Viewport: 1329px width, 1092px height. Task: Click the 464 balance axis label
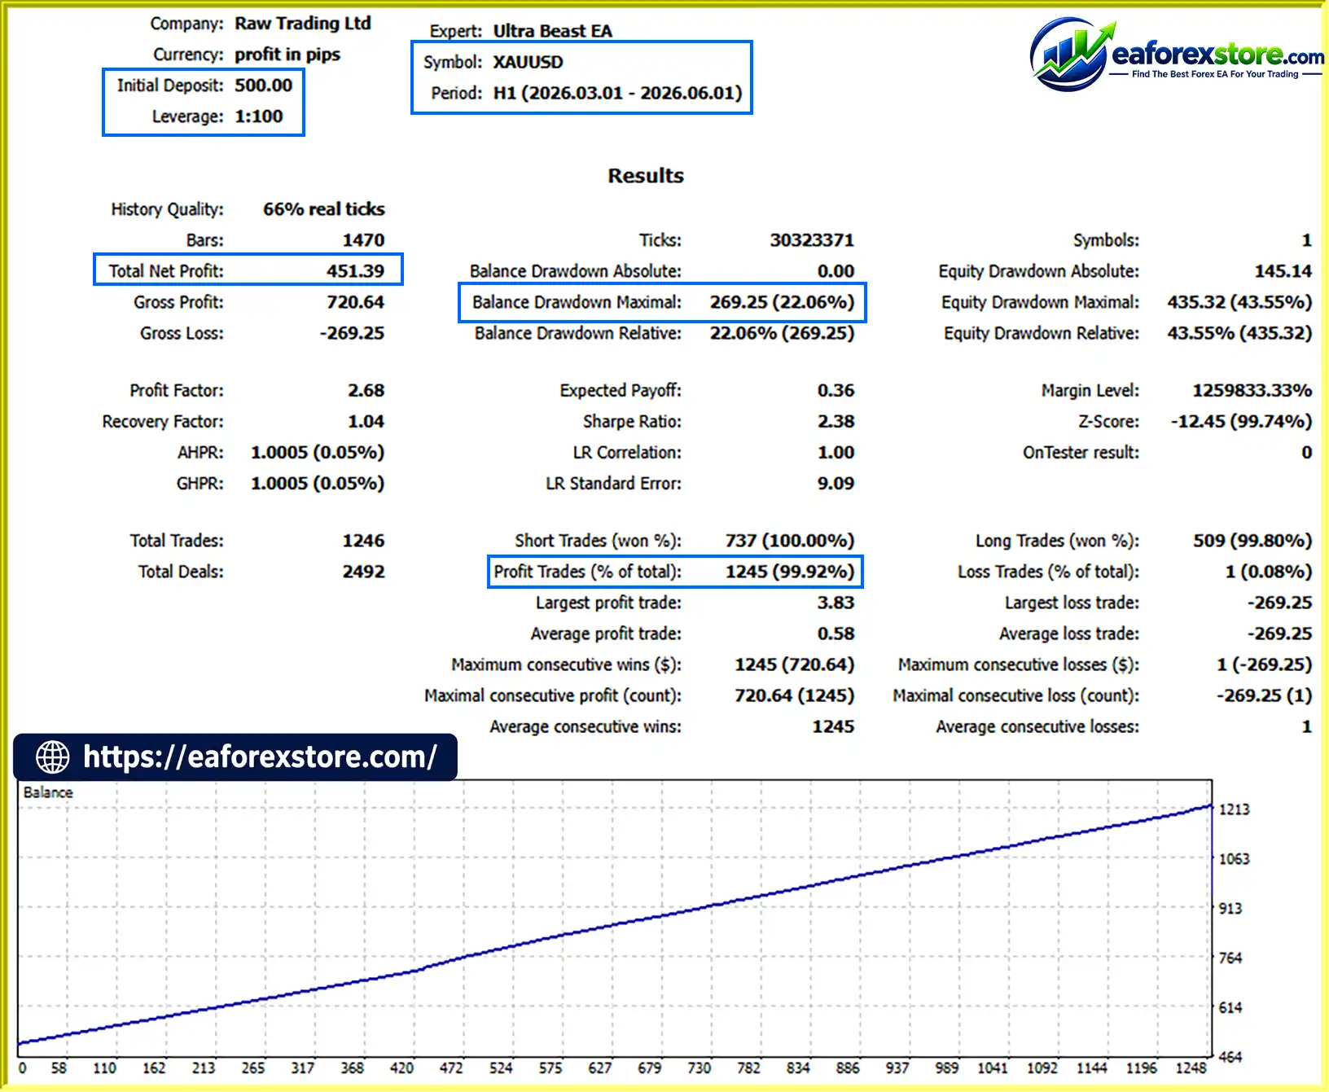pos(1230,1058)
